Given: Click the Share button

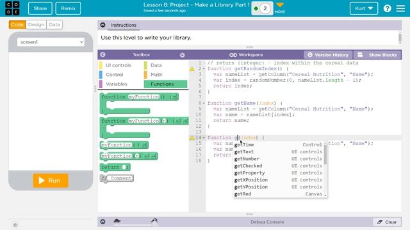Looking at the screenshot, I should tap(40, 8).
